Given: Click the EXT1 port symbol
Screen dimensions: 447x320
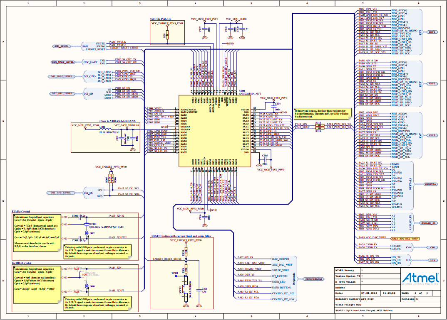Looking at the screenshot, I should coord(432,32).
